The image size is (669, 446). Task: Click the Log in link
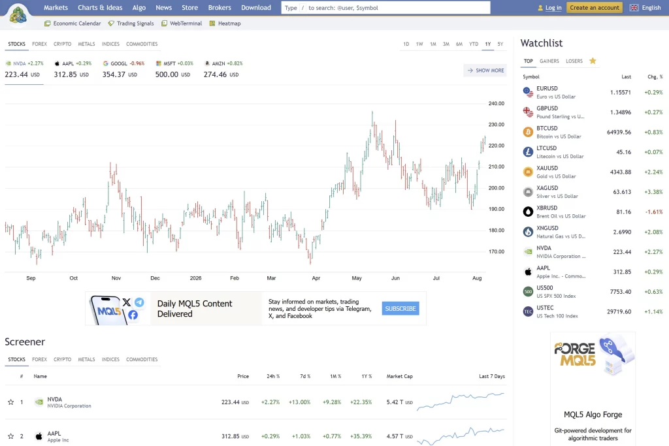pos(553,8)
